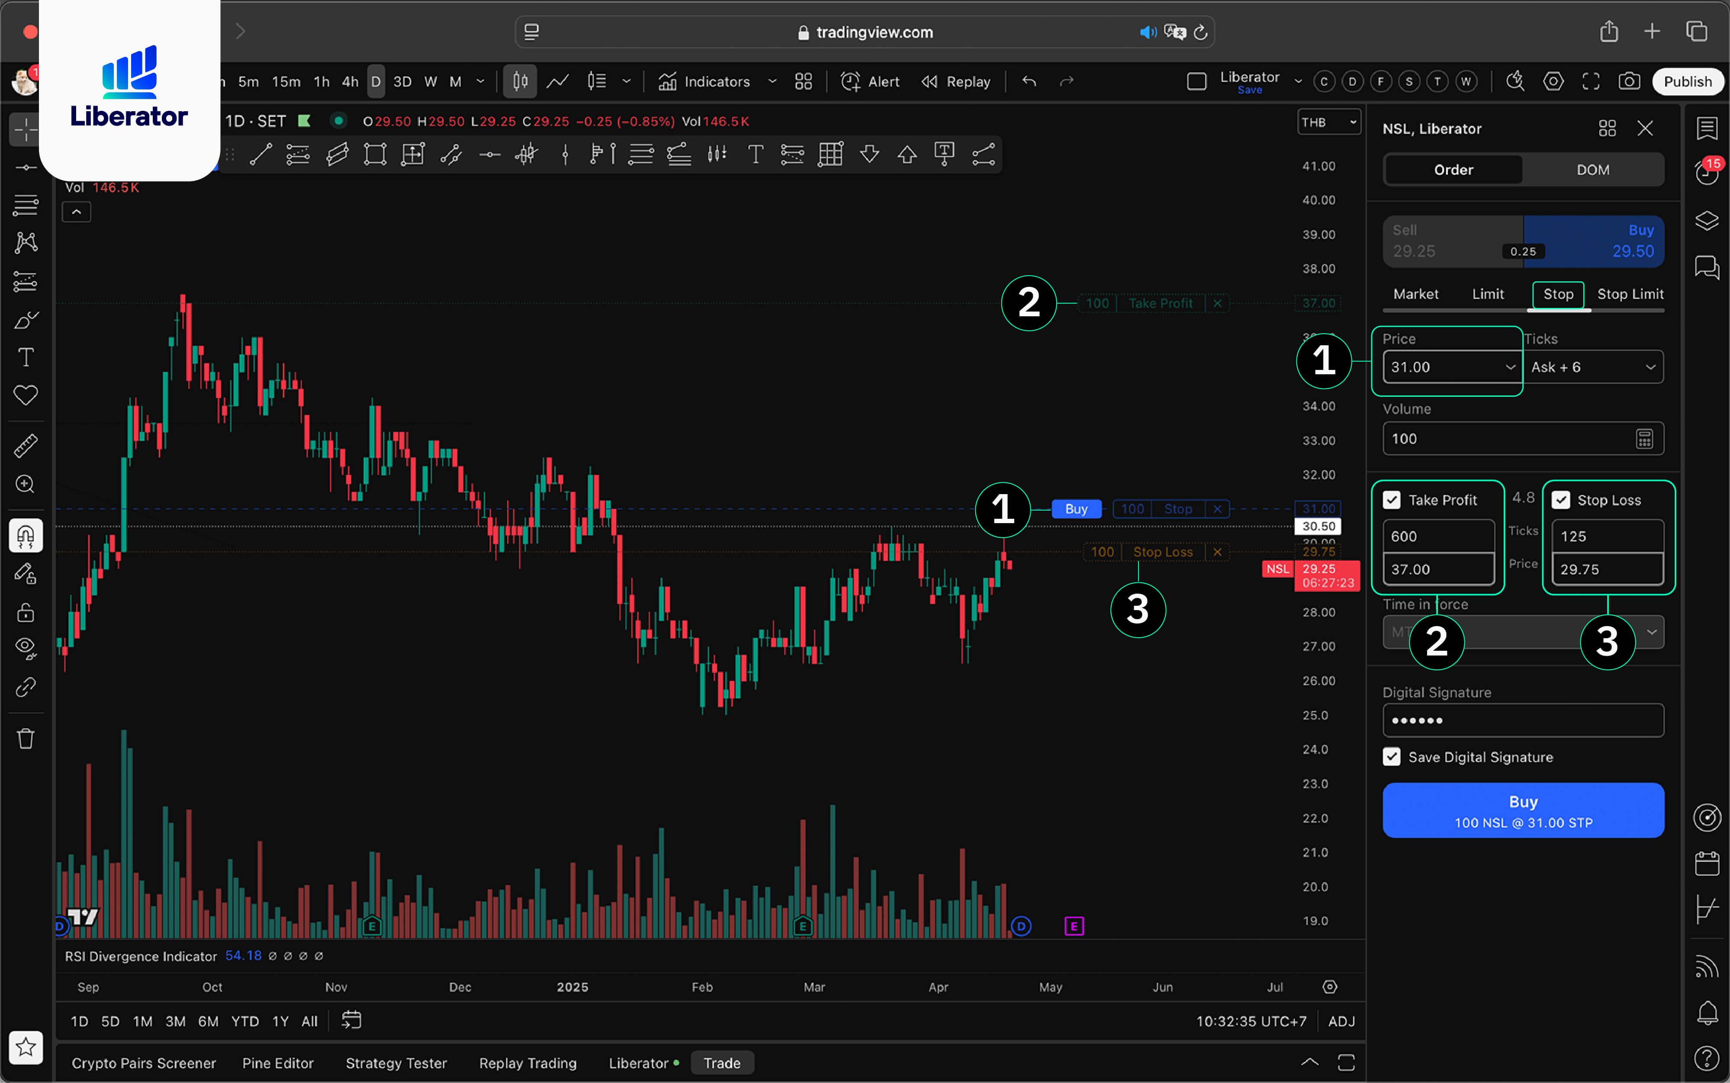This screenshot has height=1083, width=1730.
Task: Lock all drawing tools
Action: point(26,612)
